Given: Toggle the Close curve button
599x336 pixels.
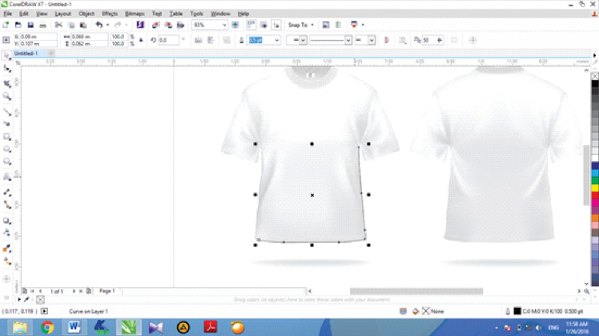Looking at the screenshot, I should (x=387, y=40).
